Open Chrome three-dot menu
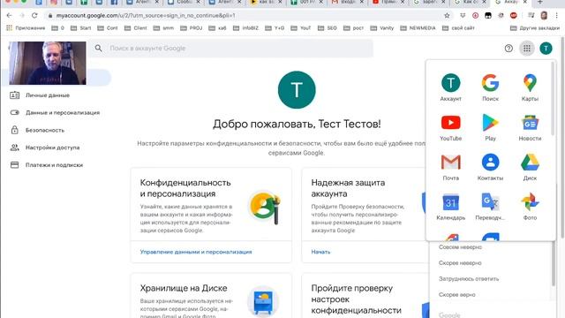This screenshot has height=318, width=565. click(x=557, y=16)
